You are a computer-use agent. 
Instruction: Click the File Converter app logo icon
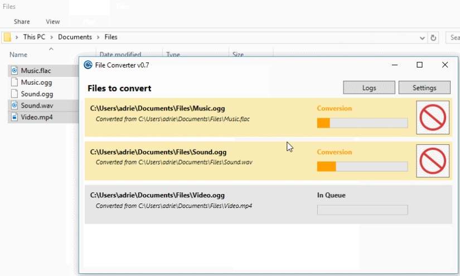click(88, 65)
